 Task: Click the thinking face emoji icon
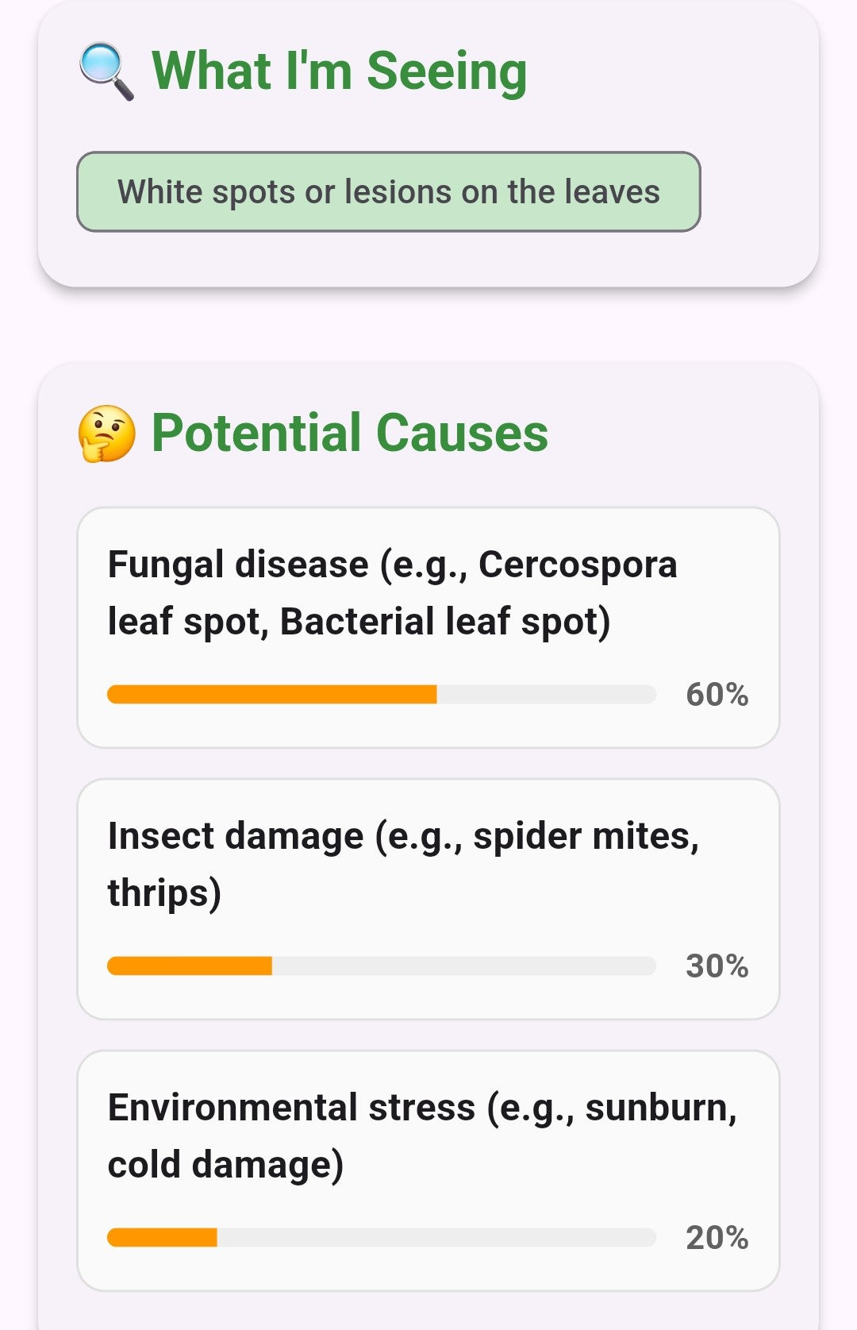[106, 434]
